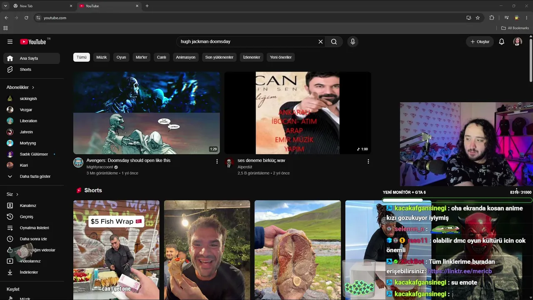Clear the search text with the X
The height and width of the screenshot is (300, 533).
click(321, 42)
